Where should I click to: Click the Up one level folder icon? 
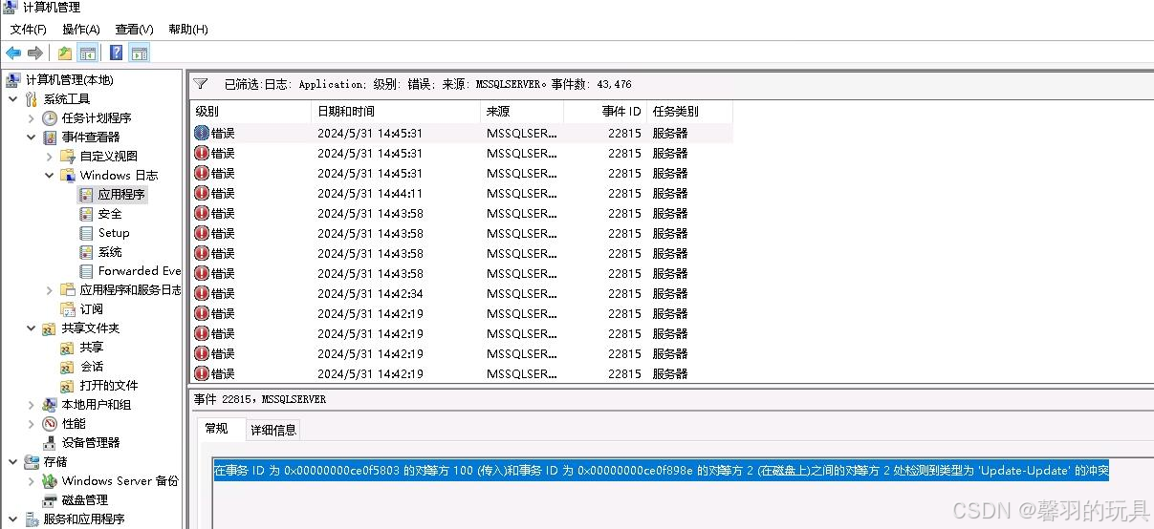pyautogui.click(x=65, y=53)
